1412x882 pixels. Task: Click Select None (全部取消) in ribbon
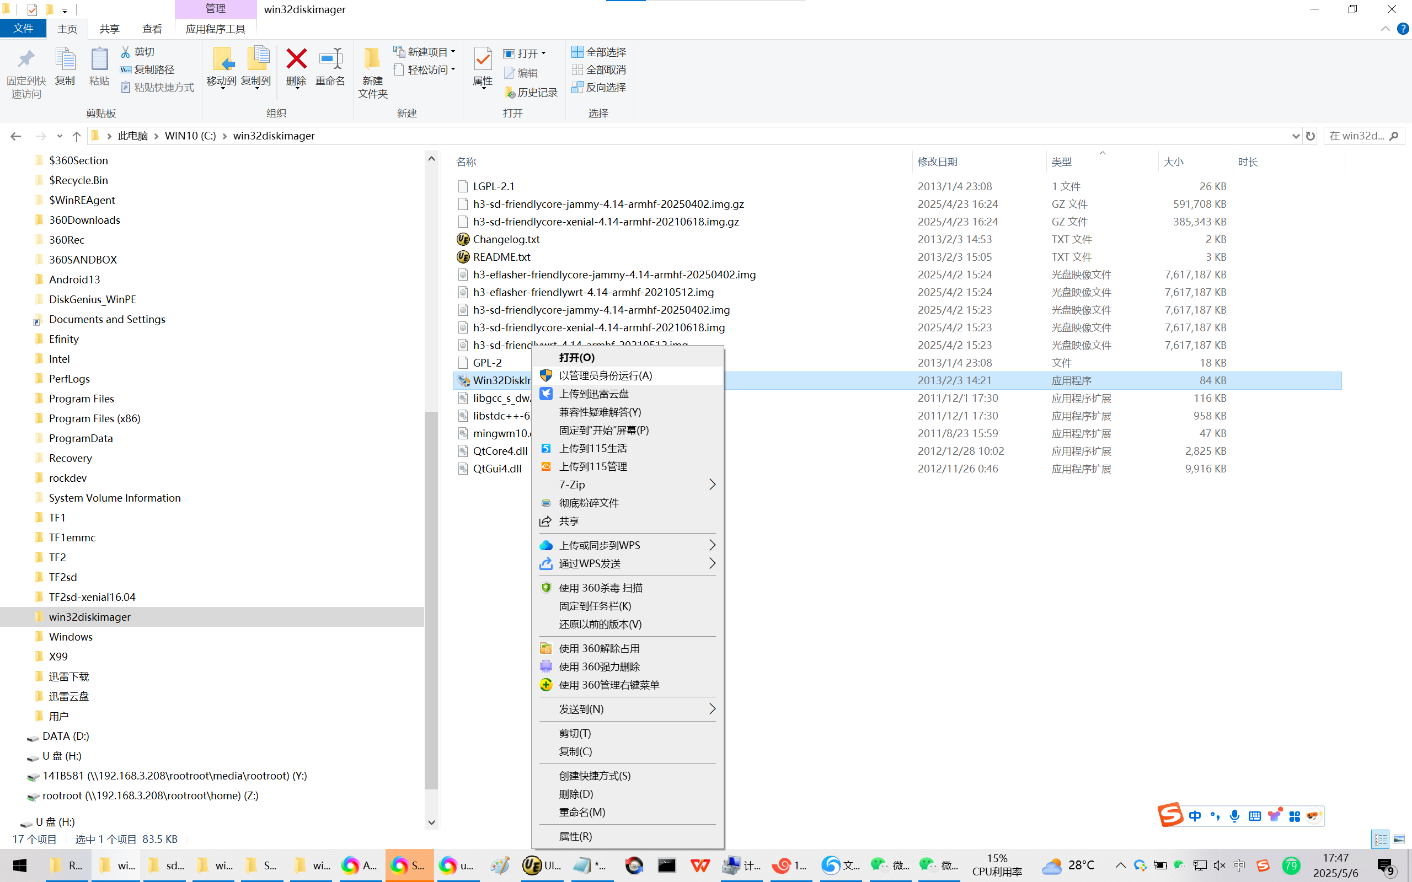pyautogui.click(x=599, y=69)
